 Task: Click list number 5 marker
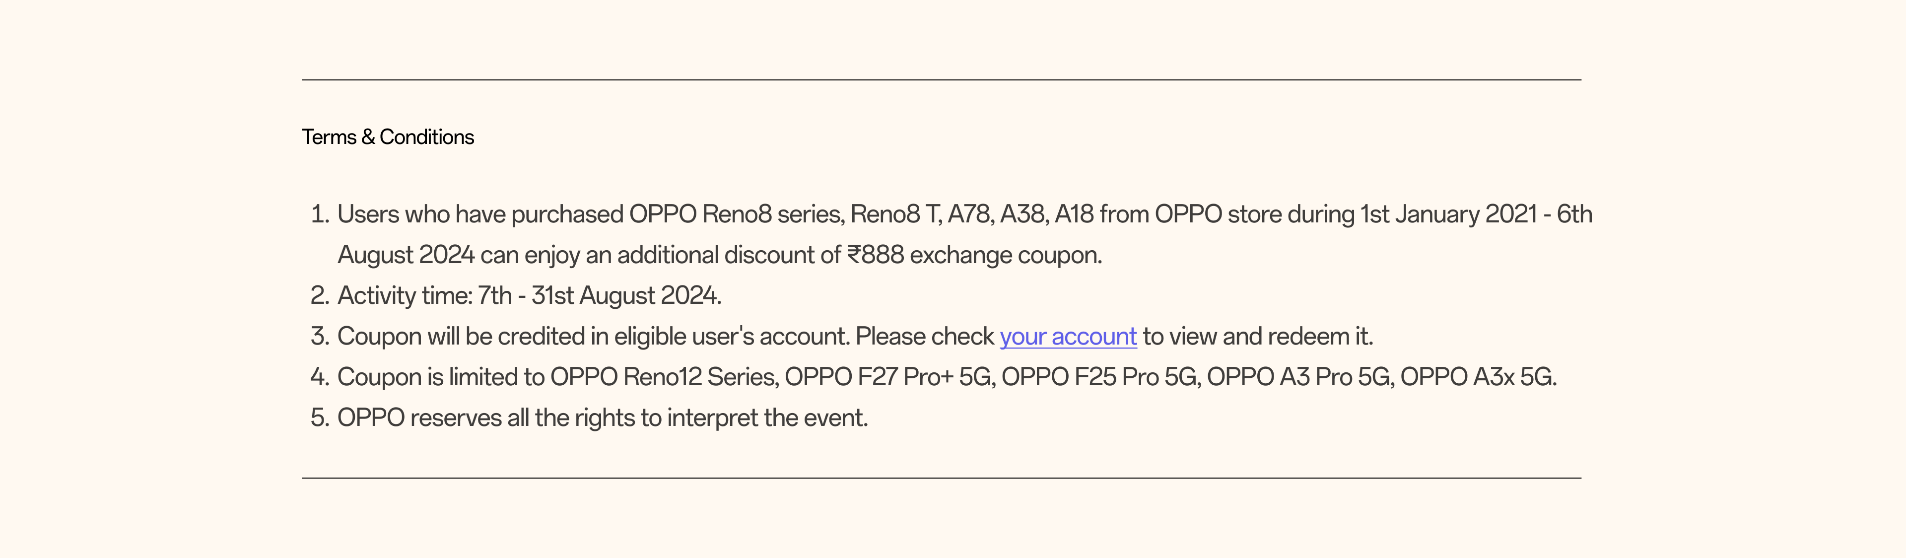pos(320,418)
